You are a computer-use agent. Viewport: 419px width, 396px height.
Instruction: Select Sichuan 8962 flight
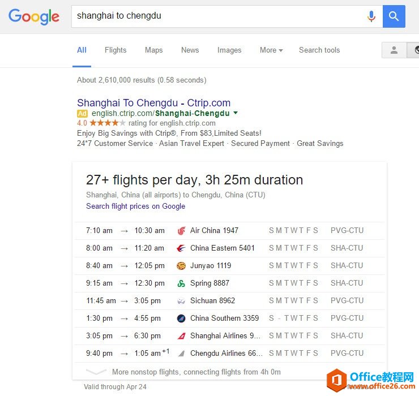[x=212, y=300]
